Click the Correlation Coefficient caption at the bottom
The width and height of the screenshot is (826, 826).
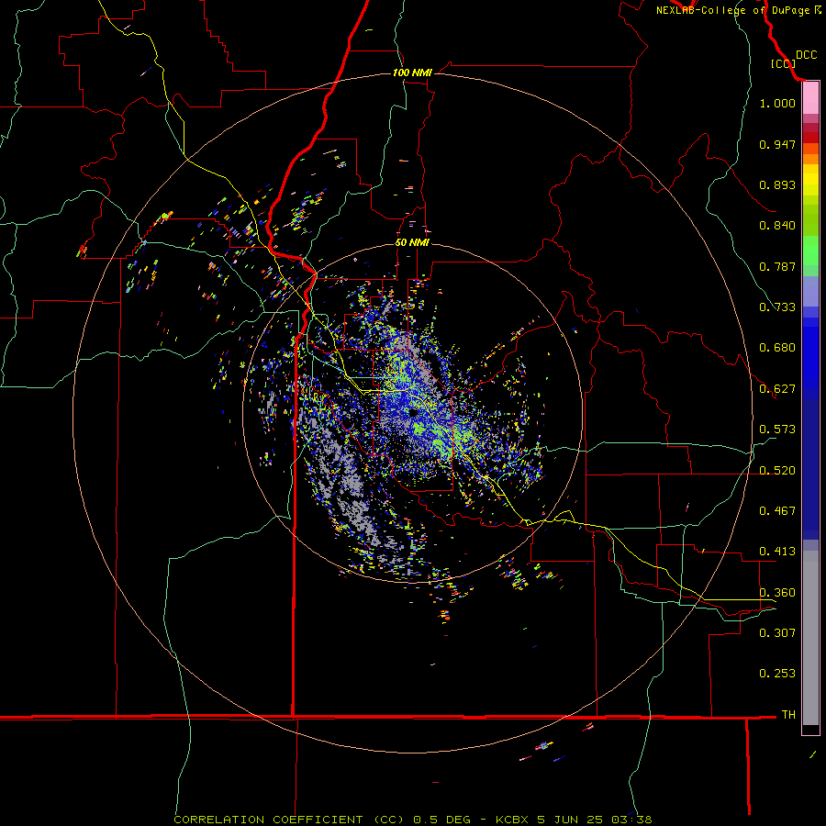click(x=413, y=820)
